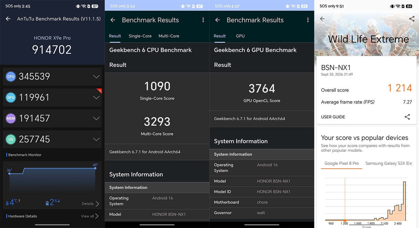Tap the blue CPU icon in AnTuTu

(11, 76)
